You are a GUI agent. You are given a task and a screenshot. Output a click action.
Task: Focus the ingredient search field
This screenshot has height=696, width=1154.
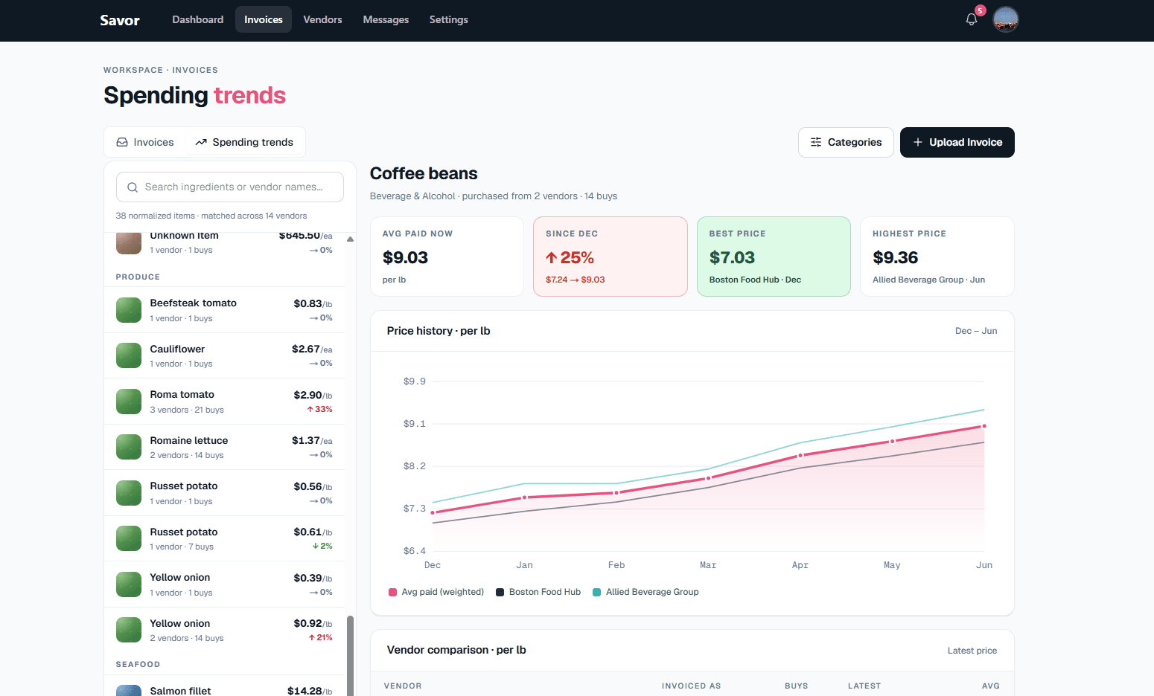click(229, 187)
